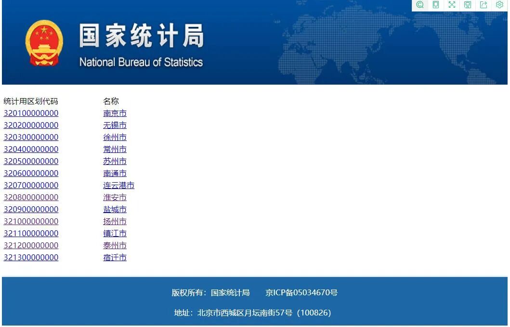This screenshot has height=327, width=510.
Task: Open code 320500000000 for Suzhou
Action: pos(31,161)
